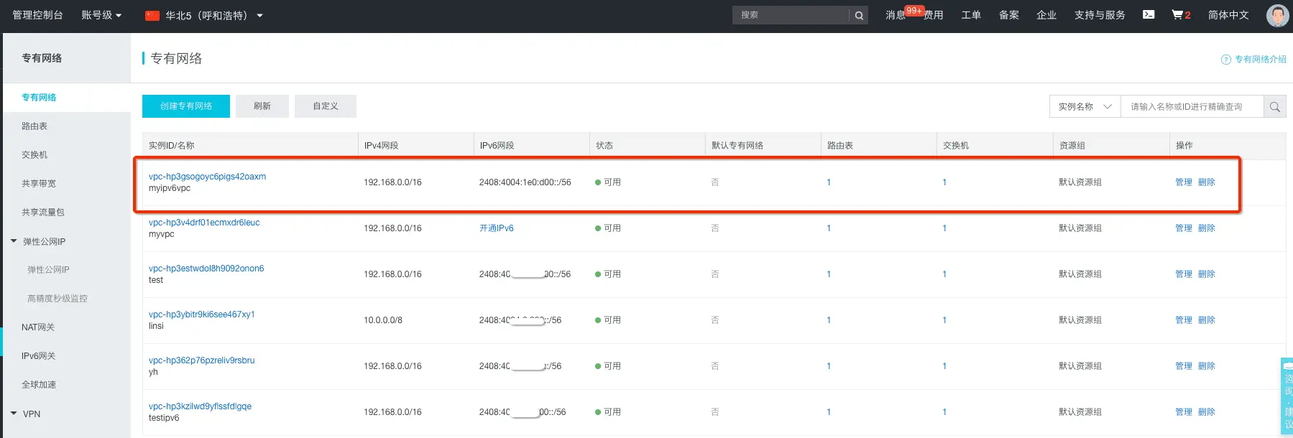Click the 创建专有网络 button
This screenshot has width=1293, height=438.
tap(186, 106)
